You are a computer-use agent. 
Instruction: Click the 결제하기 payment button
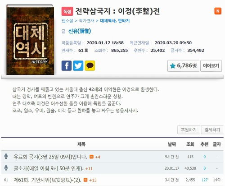pyautogui.click(x=212, y=130)
